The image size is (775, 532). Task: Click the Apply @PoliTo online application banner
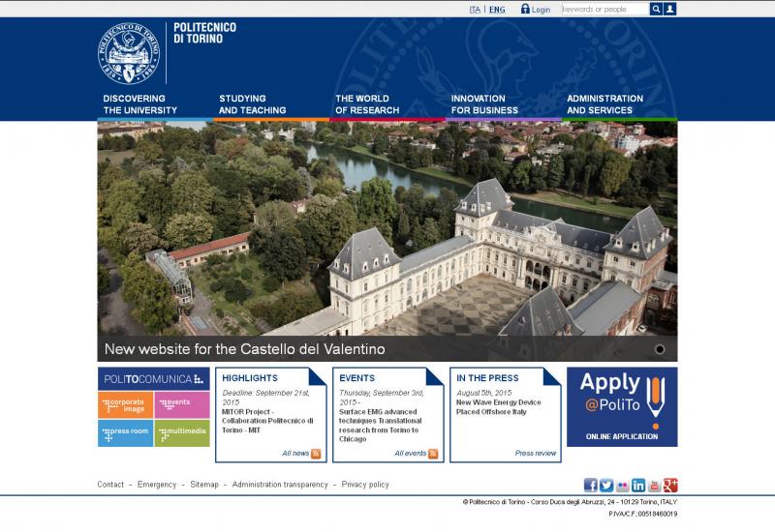(x=622, y=406)
